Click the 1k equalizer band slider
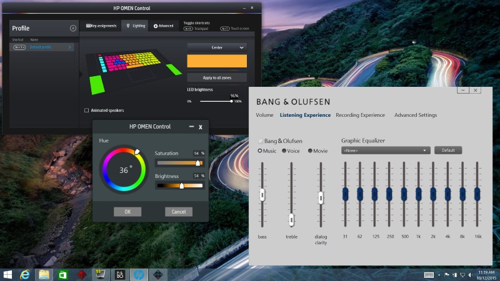The width and height of the screenshot is (500, 281). pos(418,194)
